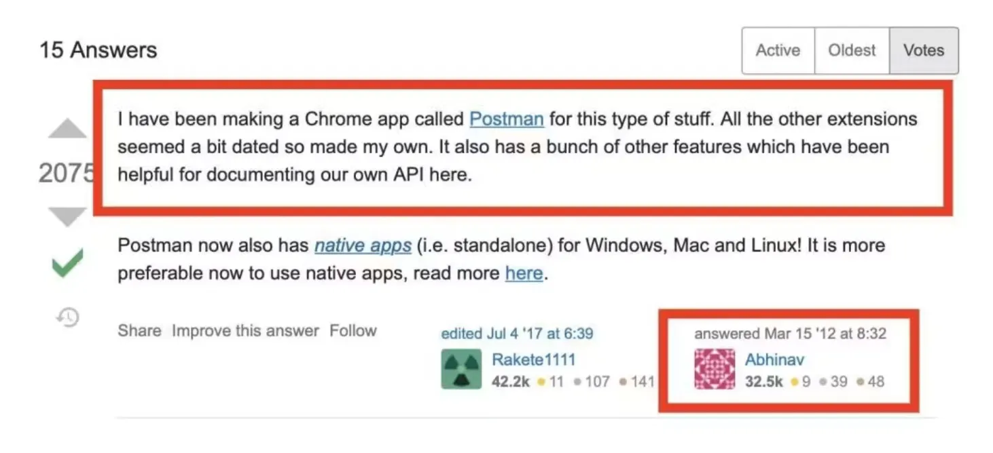Share this answer
The width and height of the screenshot is (993, 453).
139,331
